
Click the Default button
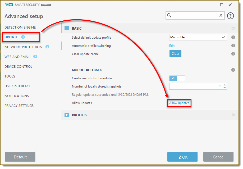[20, 157]
